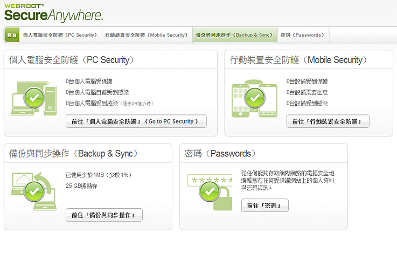The image size is (397, 267).
Task: Select the 25 GB總儲存 text
Action: (x=81, y=186)
